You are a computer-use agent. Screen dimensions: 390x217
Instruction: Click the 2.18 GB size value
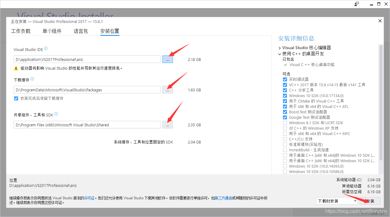(x=194, y=60)
